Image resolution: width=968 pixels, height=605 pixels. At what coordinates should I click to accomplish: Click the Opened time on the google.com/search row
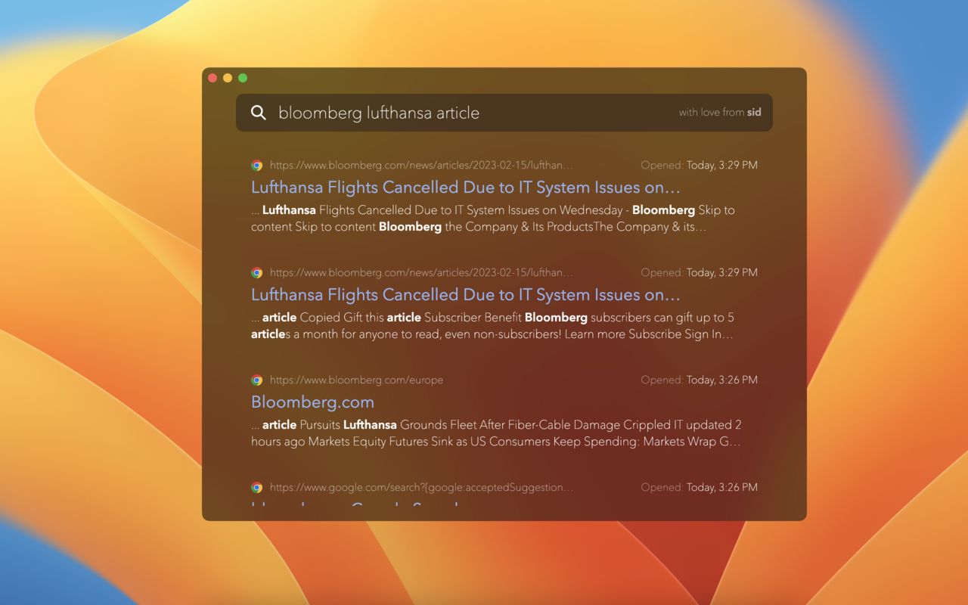(x=699, y=487)
